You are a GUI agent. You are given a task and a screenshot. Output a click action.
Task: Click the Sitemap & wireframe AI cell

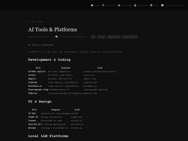click(x=55, y=128)
